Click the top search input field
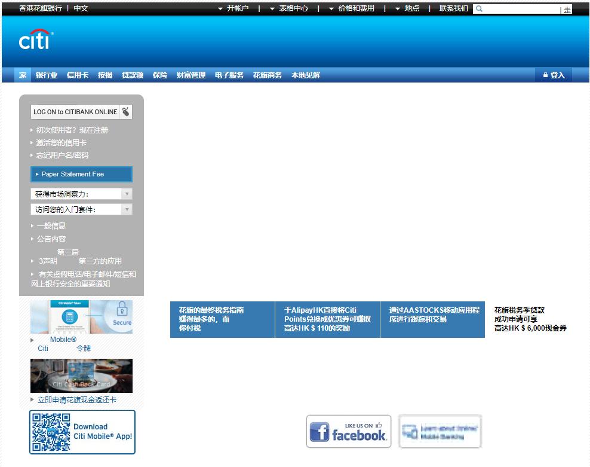 point(521,8)
